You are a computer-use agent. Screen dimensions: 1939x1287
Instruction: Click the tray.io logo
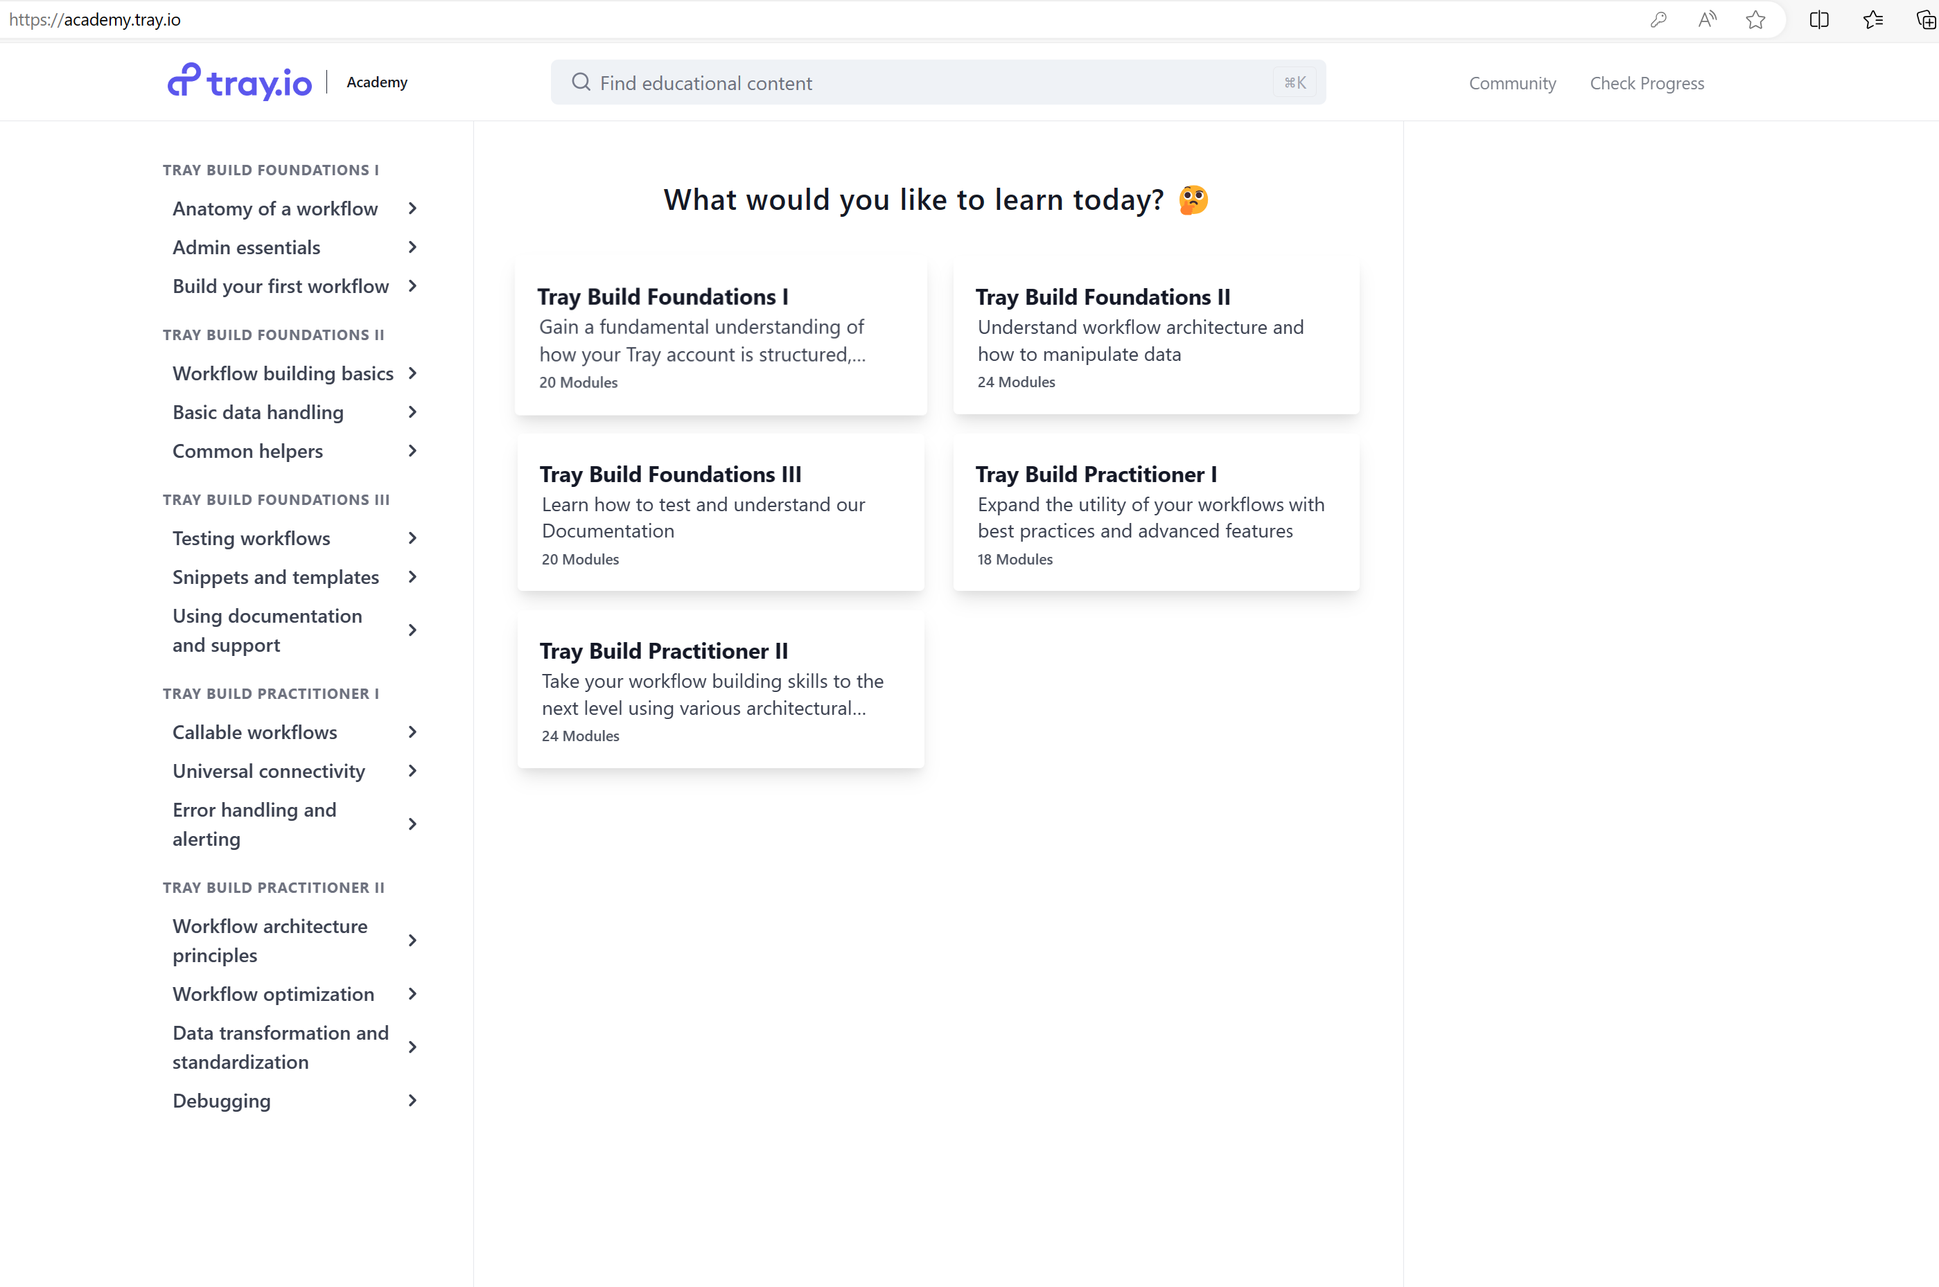click(x=240, y=82)
